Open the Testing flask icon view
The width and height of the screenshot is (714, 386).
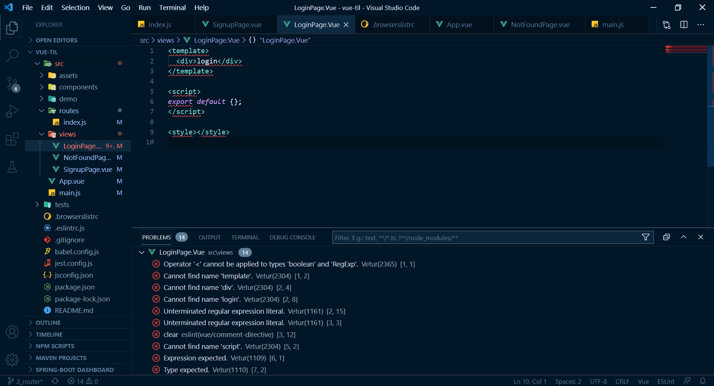coord(12,167)
